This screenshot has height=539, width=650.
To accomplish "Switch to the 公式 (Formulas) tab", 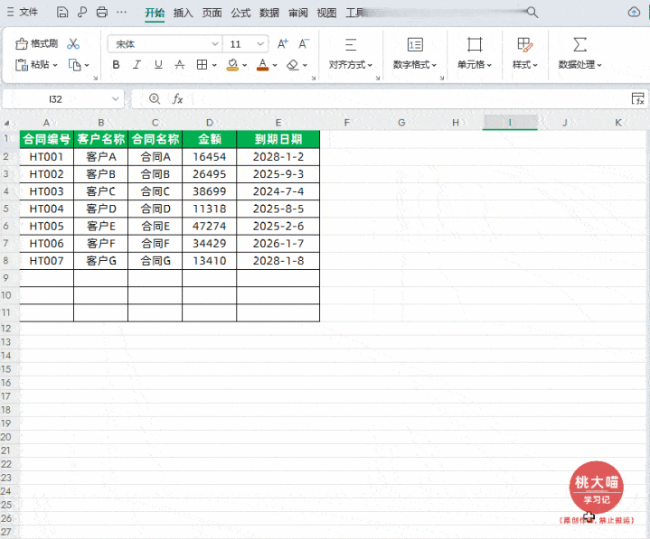I will (240, 13).
